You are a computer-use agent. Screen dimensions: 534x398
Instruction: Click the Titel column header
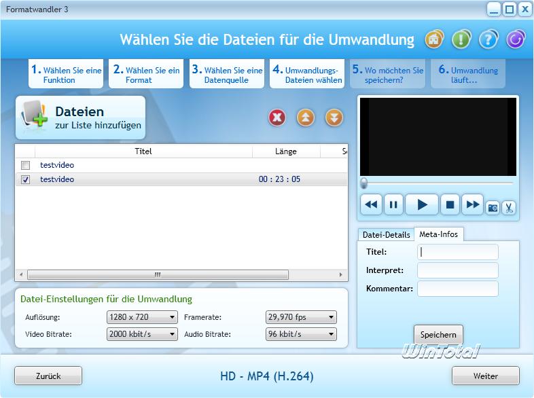(143, 151)
